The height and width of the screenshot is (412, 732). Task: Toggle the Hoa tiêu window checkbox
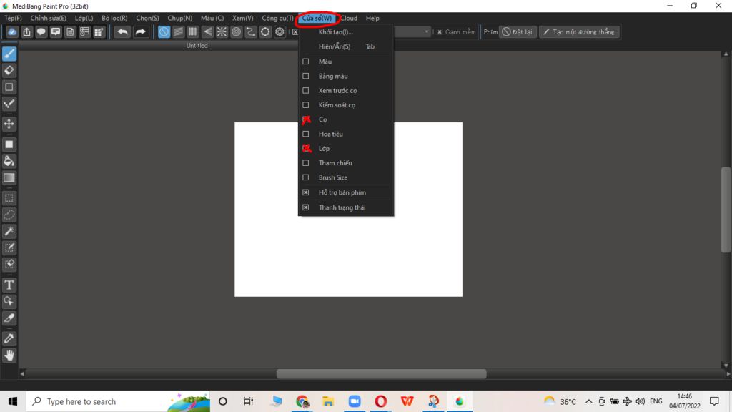point(306,134)
